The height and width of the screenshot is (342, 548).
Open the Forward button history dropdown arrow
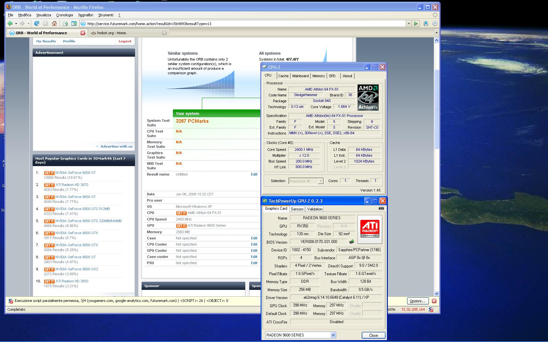click(28, 23)
